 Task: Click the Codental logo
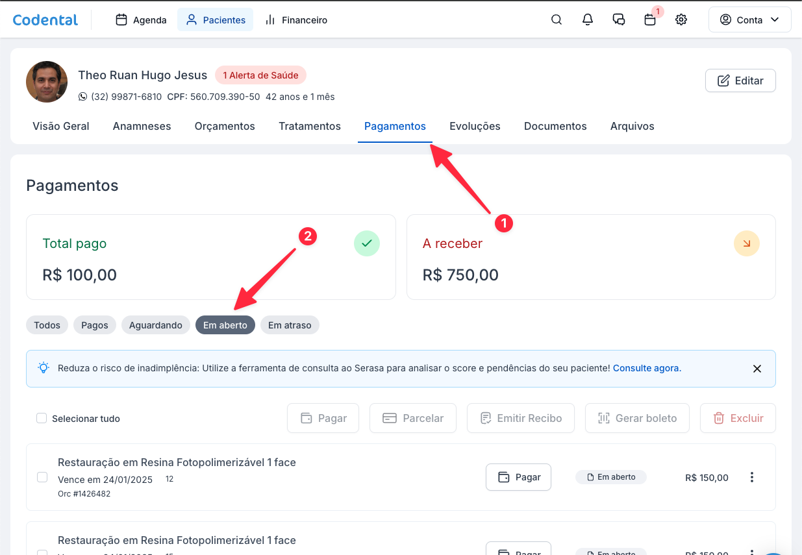point(45,20)
